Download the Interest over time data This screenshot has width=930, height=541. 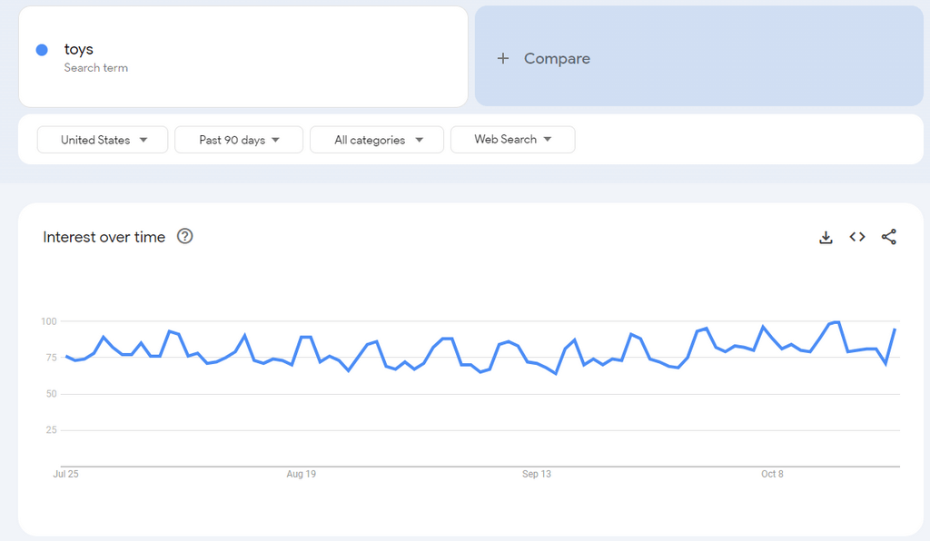[x=826, y=237]
